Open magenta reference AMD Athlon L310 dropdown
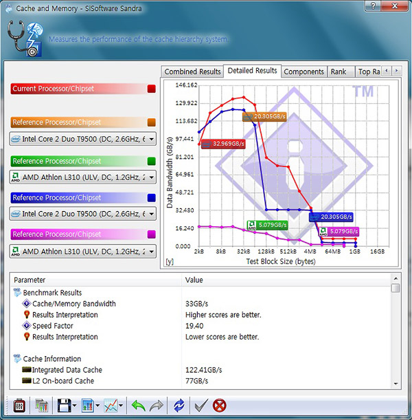The height and width of the screenshot is (420, 412). (82, 252)
